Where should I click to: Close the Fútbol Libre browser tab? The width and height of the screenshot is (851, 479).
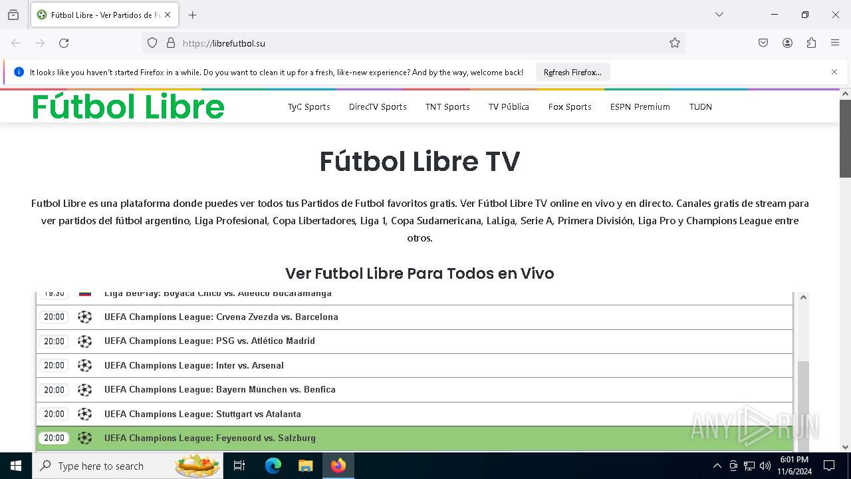click(168, 15)
